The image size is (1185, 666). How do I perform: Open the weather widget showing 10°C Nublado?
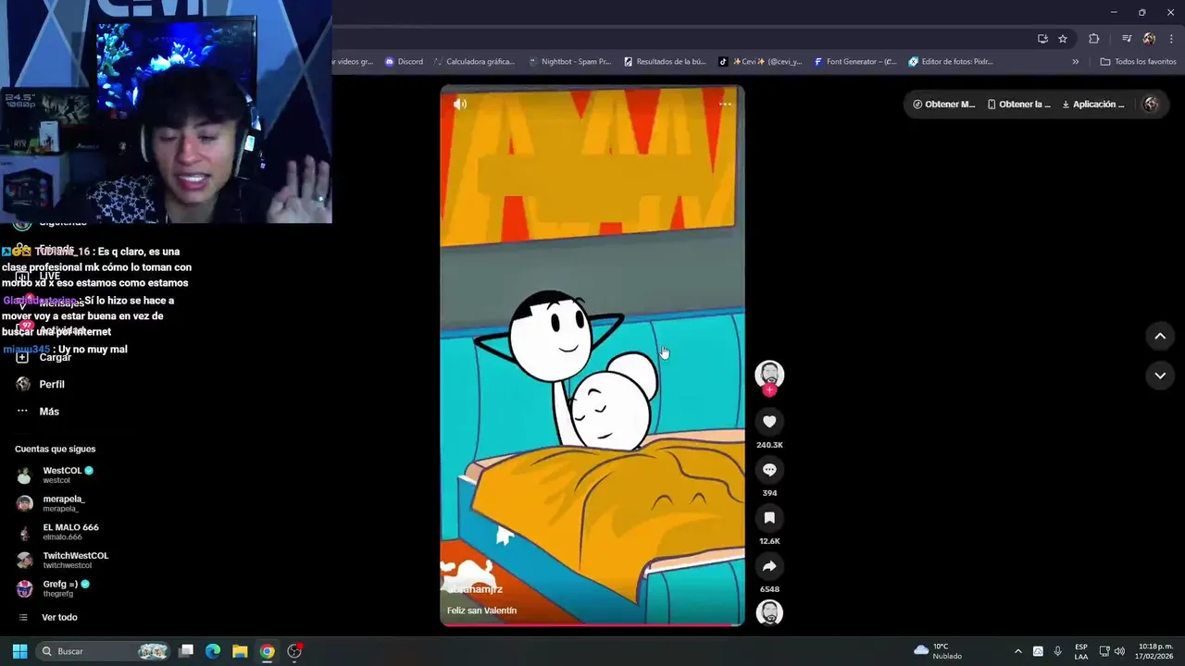pos(938,651)
